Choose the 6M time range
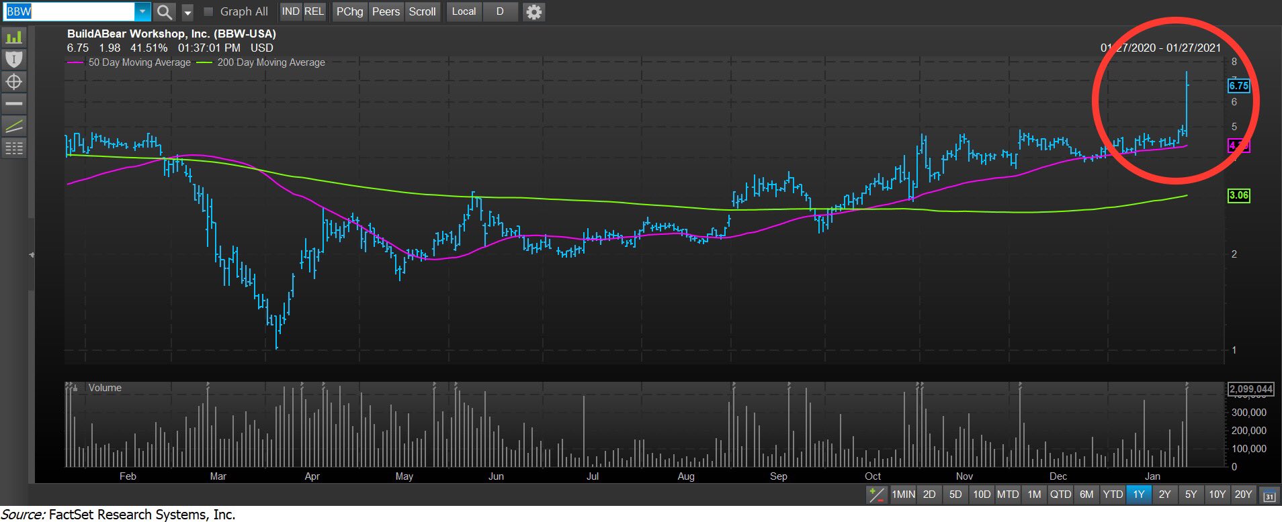The width and height of the screenshot is (1282, 522). click(1086, 494)
